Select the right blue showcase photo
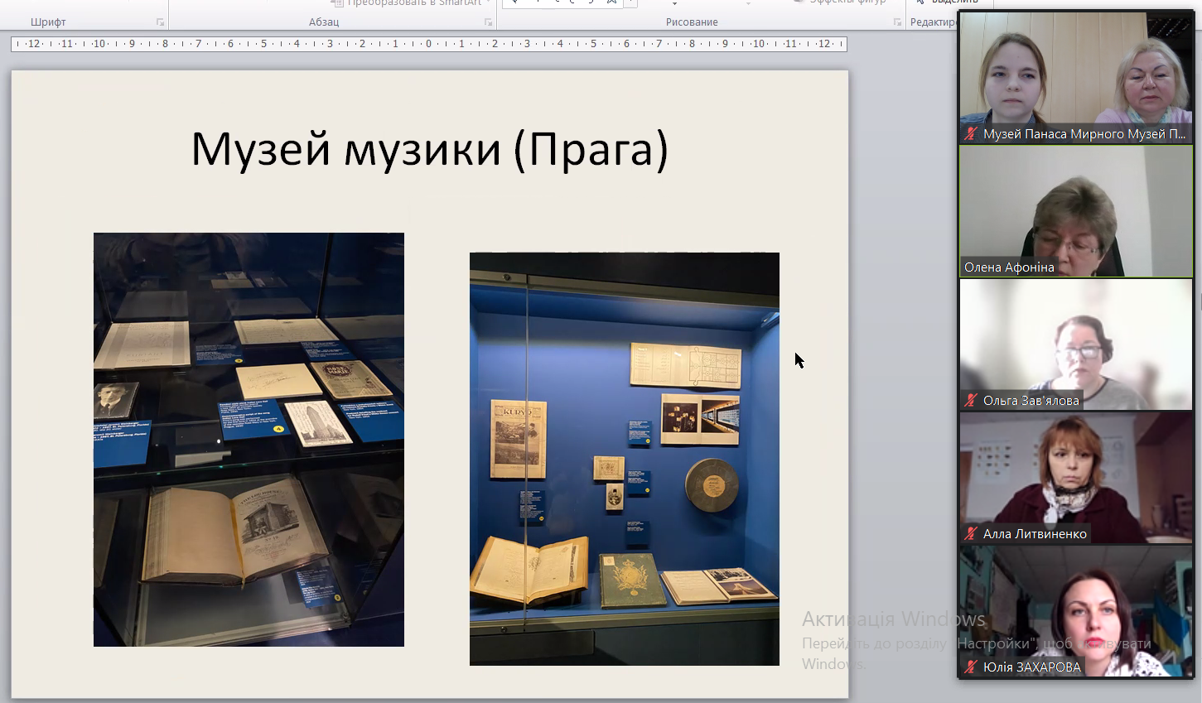1202x703 pixels. (624, 459)
